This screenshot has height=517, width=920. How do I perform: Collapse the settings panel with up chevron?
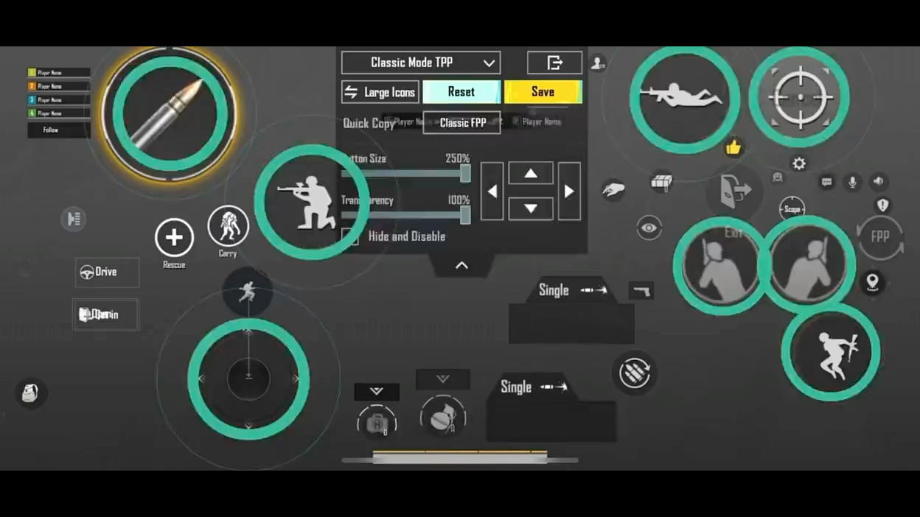pos(461,265)
